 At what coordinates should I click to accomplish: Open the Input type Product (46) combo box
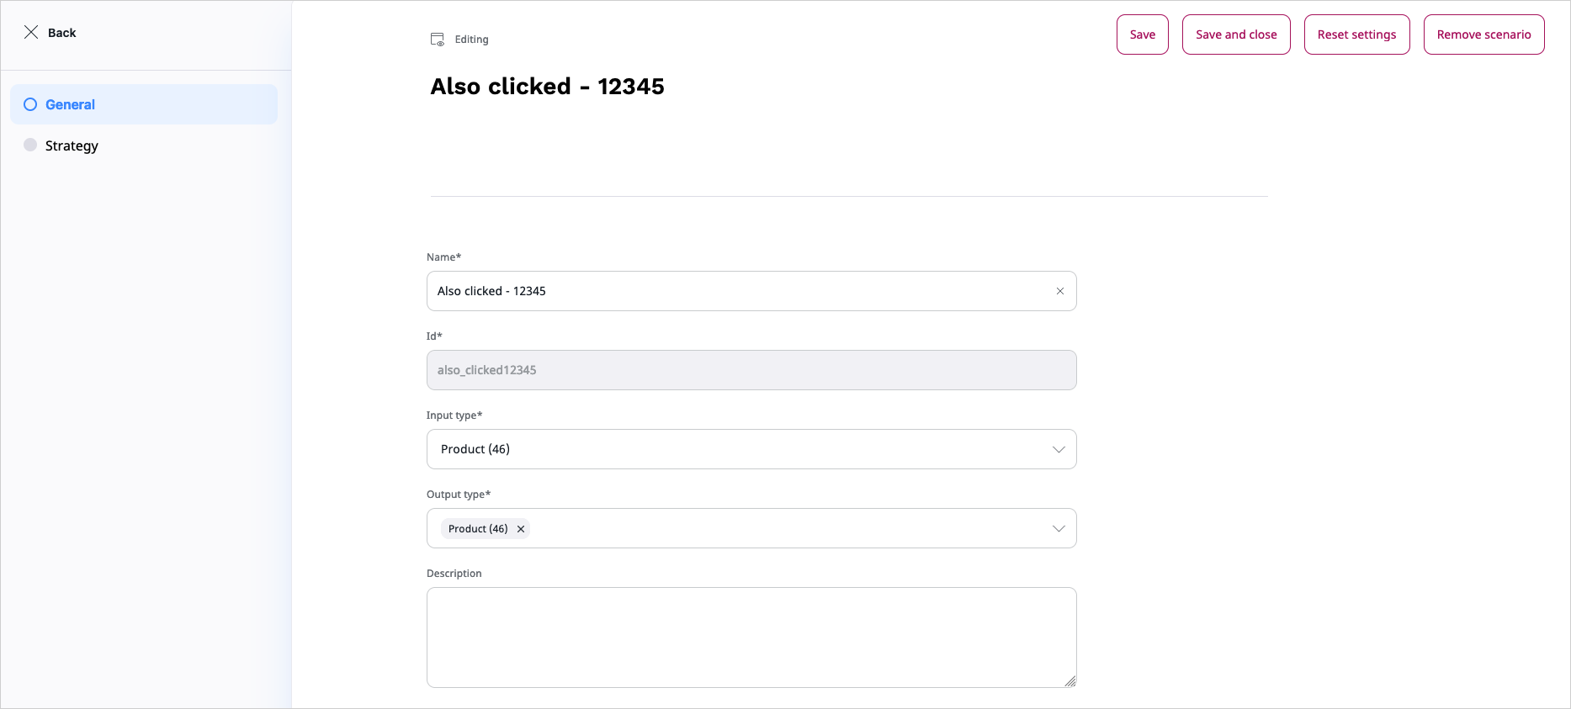tap(740, 449)
